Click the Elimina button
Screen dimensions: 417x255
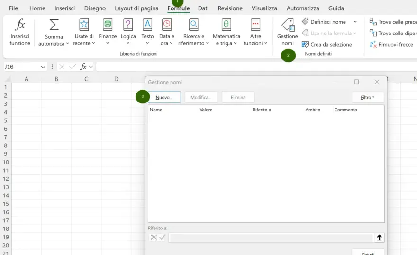point(238,97)
